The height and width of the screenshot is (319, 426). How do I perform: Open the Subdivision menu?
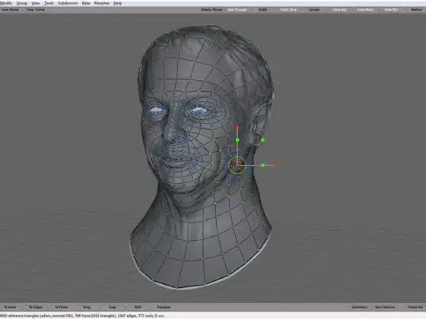[68, 3]
